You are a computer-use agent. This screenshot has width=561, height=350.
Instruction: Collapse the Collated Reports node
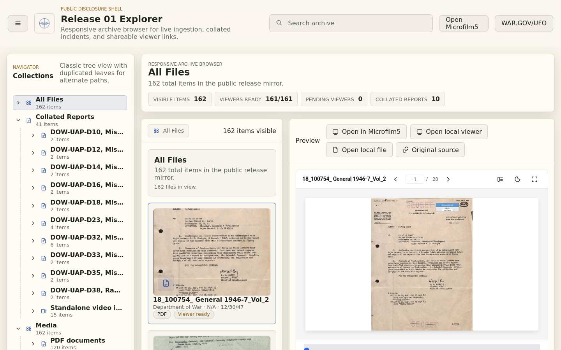point(18,120)
